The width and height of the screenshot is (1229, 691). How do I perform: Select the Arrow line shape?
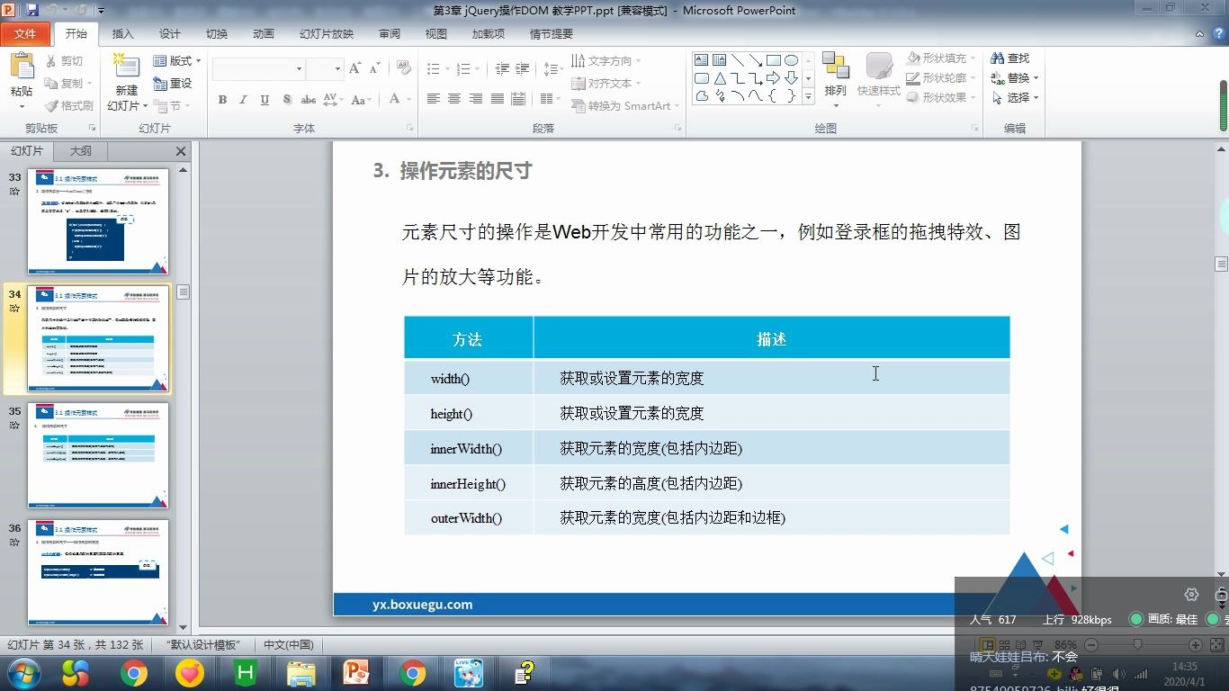755,60
